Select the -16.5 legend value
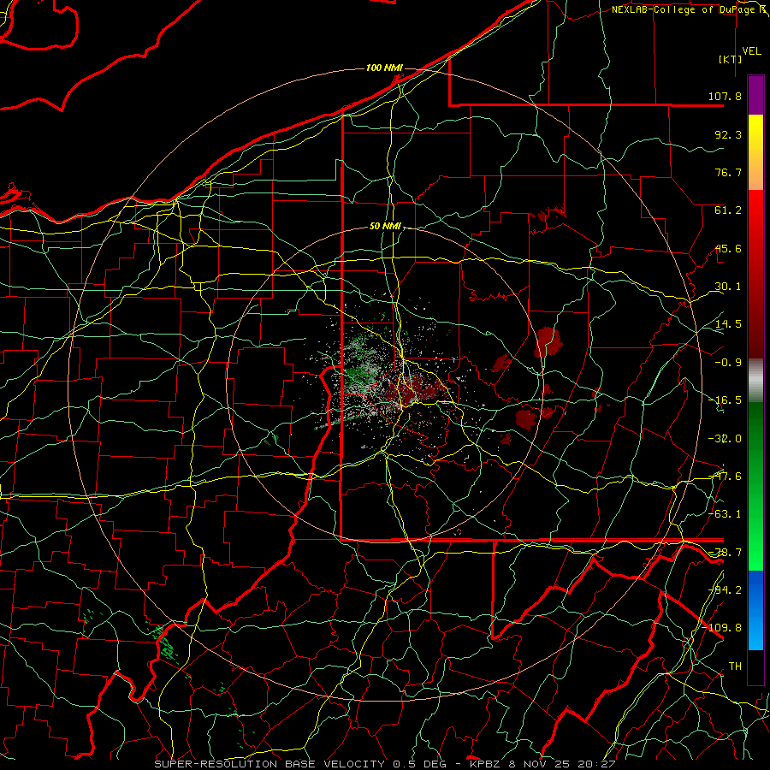The image size is (770, 770). point(725,400)
